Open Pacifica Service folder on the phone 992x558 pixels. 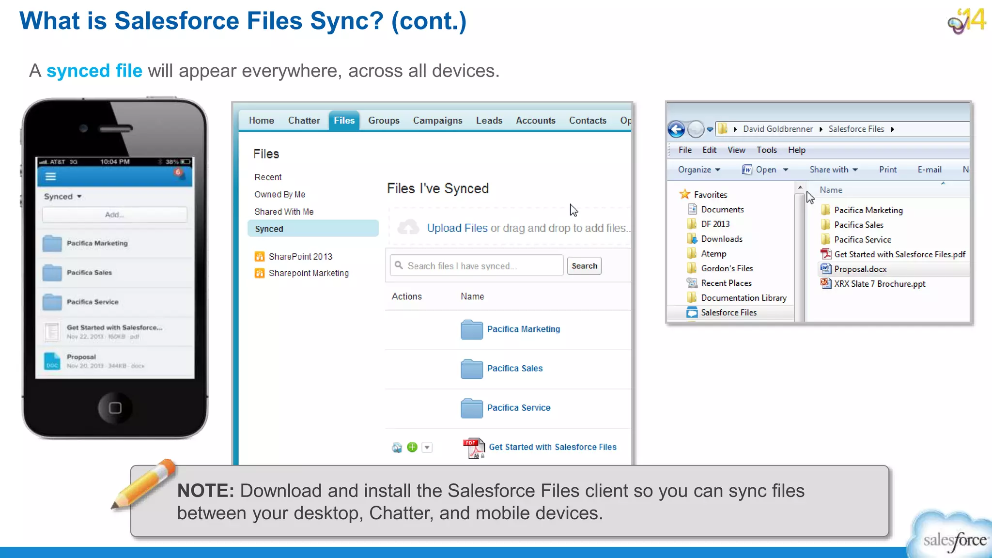[115, 302]
